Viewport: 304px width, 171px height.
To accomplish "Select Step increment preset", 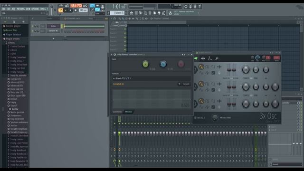I will [17, 119].
